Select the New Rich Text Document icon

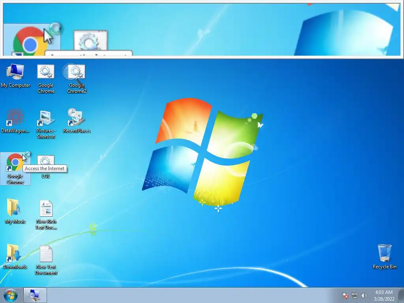click(x=46, y=215)
